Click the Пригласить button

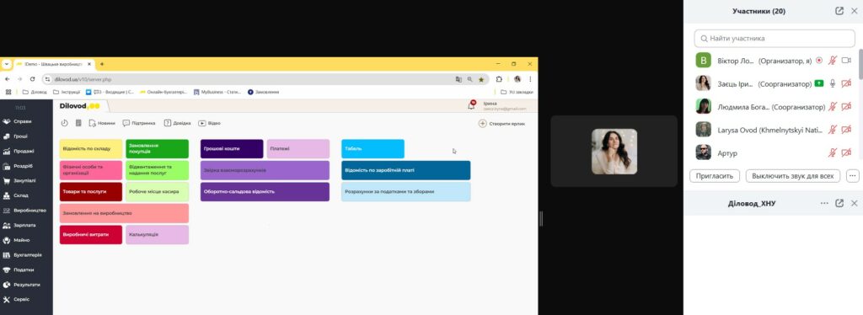coord(715,176)
